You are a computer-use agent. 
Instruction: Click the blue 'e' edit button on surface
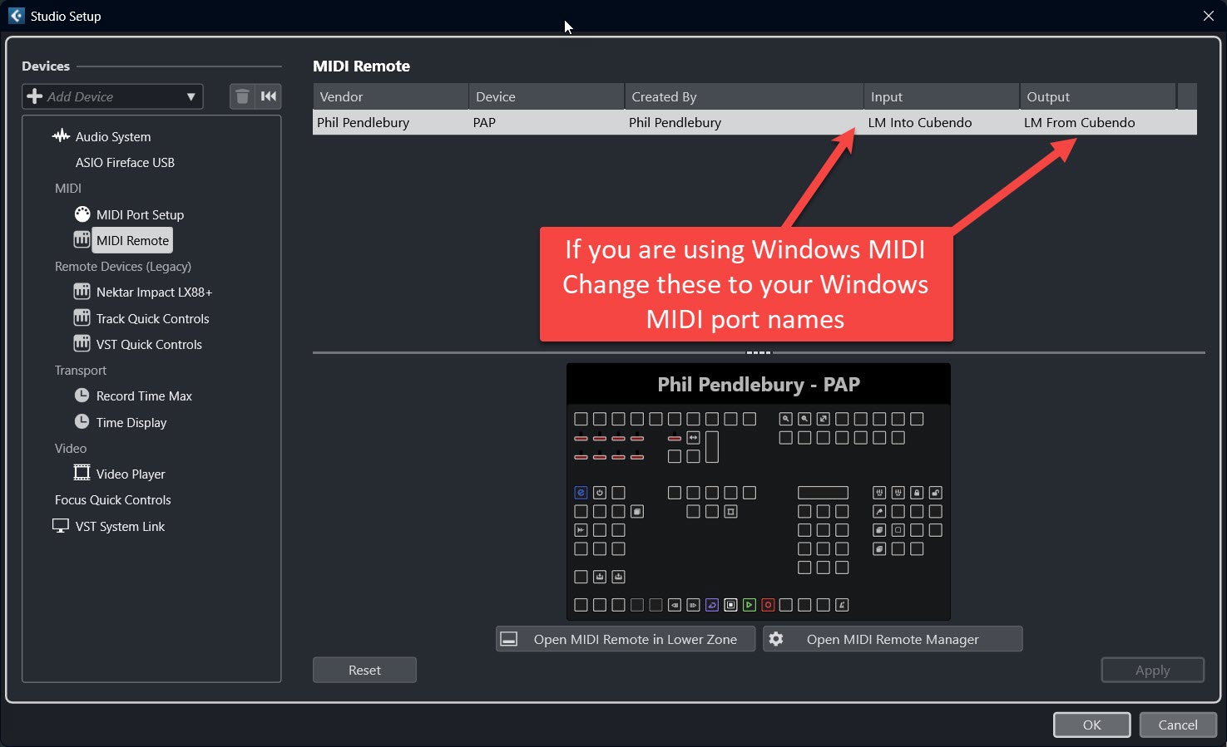581,493
